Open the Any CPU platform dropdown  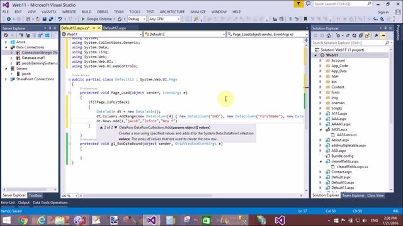pos(178,19)
